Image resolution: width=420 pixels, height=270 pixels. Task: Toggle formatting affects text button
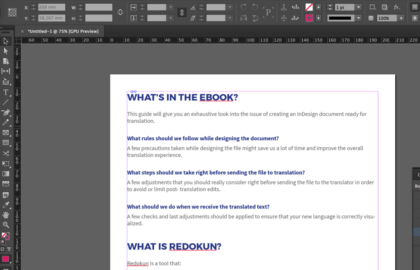9,249
